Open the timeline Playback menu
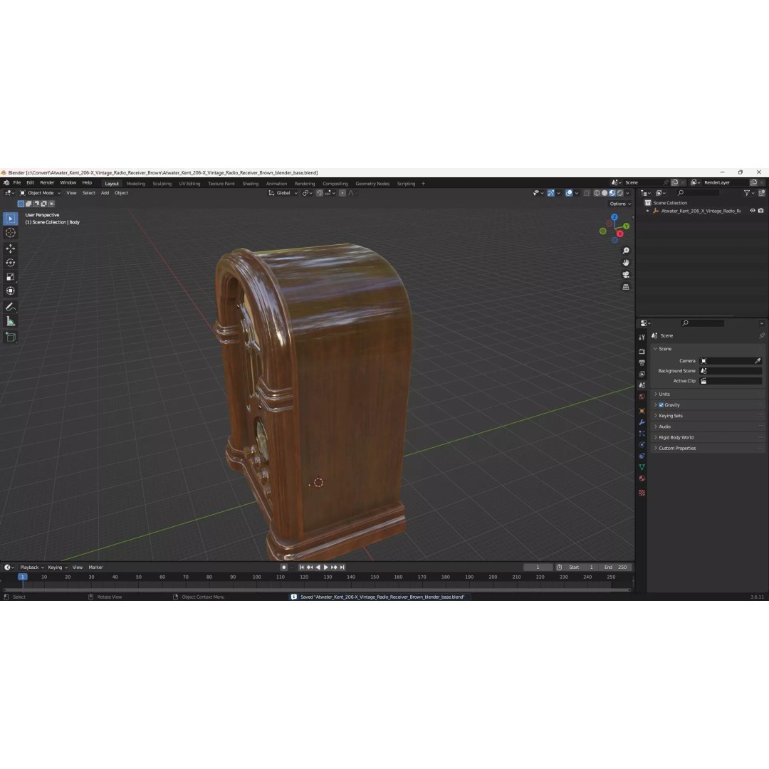The height and width of the screenshot is (769, 769). pos(32,567)
